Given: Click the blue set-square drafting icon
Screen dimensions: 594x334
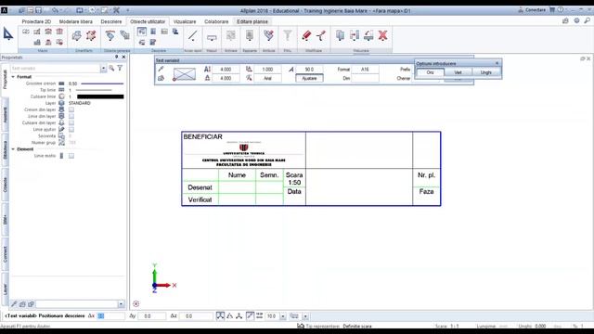Looking at the screenshot, I should pos(8,34).
